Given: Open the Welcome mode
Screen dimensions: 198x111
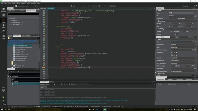Looking at the screenshot, I should [x=3, y=10].
